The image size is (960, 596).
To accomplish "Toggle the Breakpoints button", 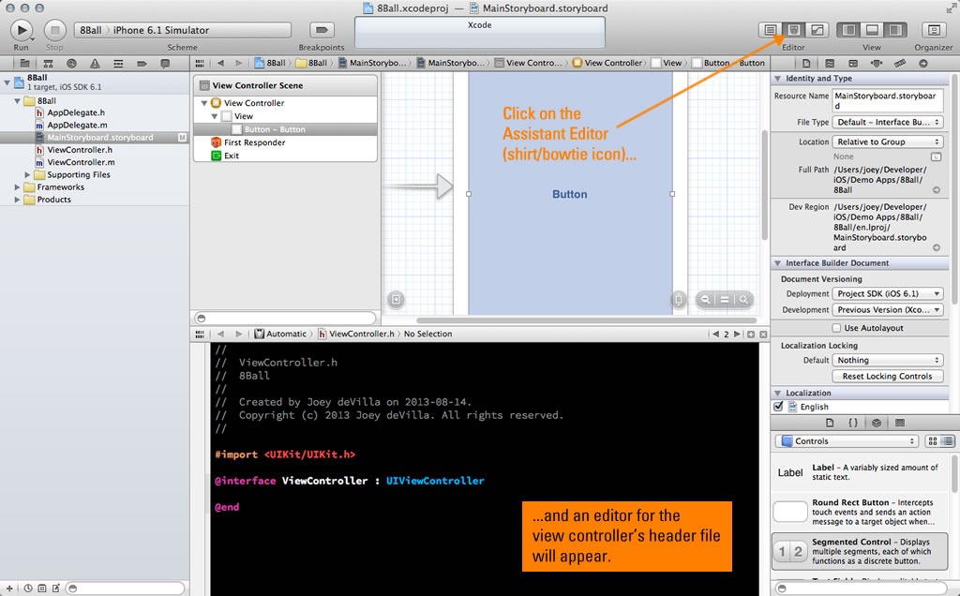I will click(322, 30).
